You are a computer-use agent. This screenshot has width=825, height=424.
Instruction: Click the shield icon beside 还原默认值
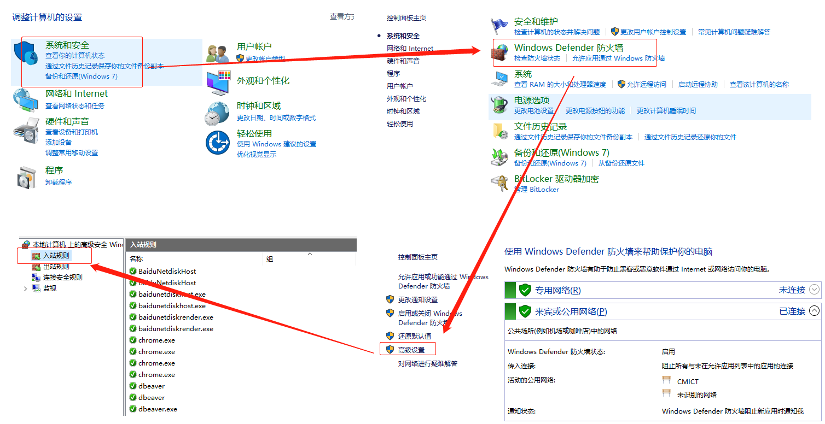point(390,336)
